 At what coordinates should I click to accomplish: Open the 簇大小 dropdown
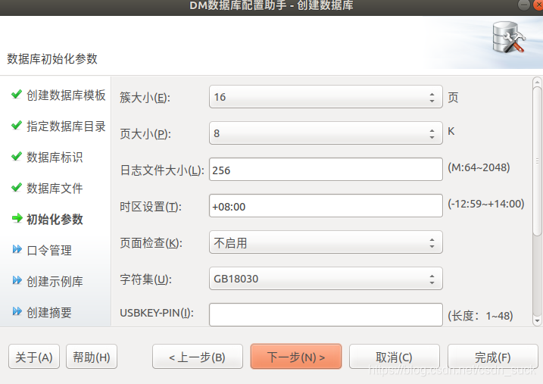tap(326, 97)
